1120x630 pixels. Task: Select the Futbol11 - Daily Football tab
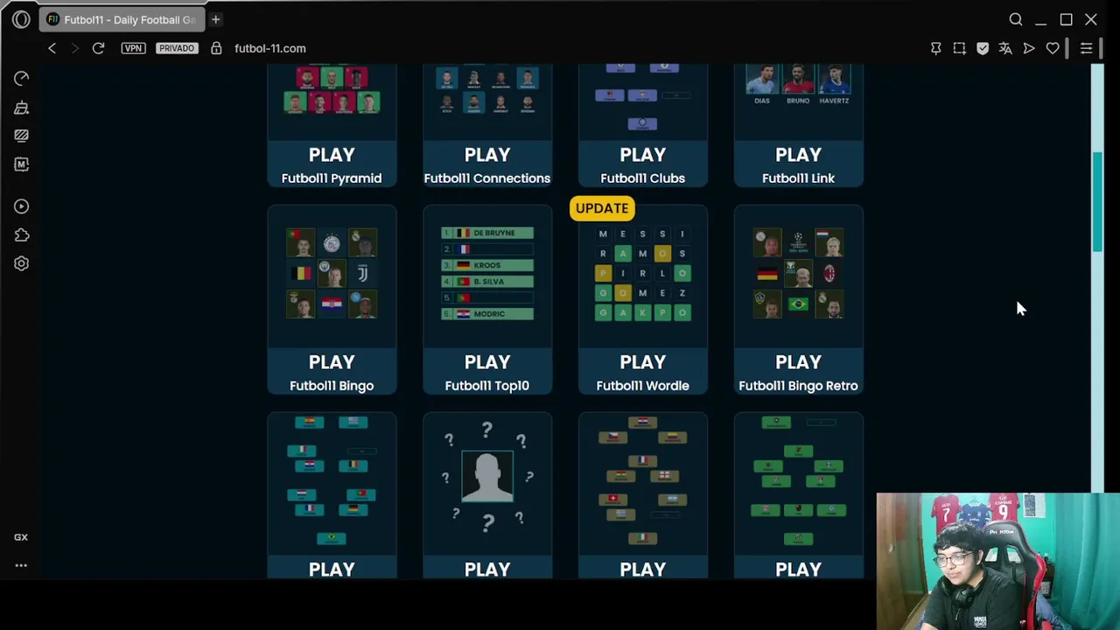tap(121, 19)
